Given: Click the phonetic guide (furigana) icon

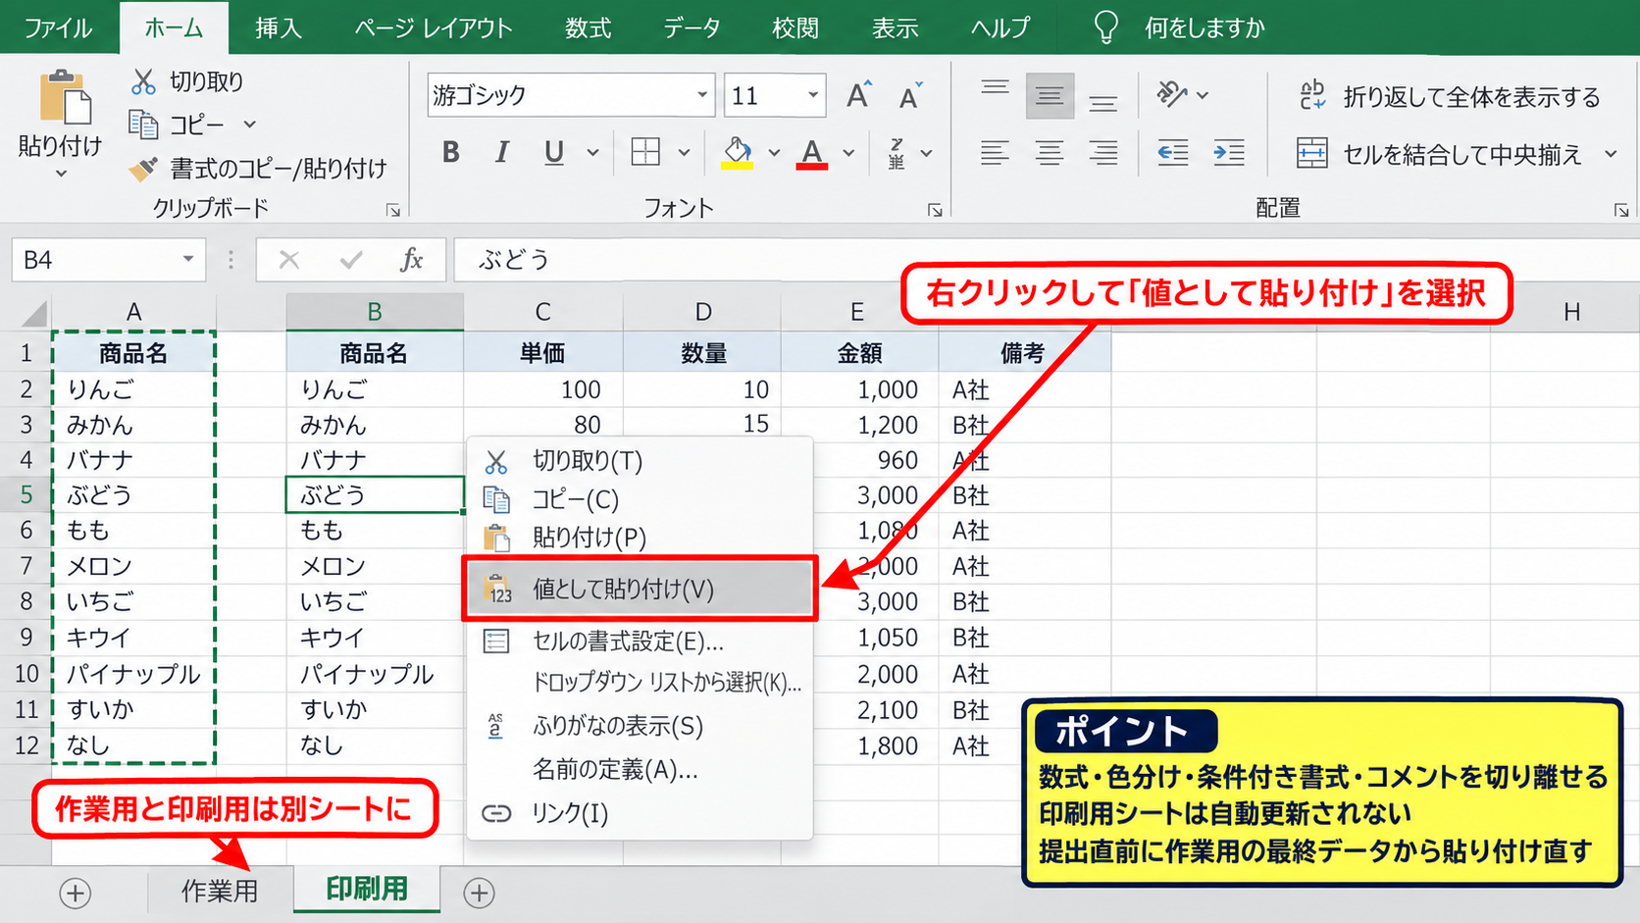Looking at the screenshot, I should coord(897,153).
